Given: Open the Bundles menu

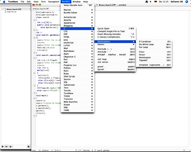Looking at the screenshot, I should click(66, 1).
